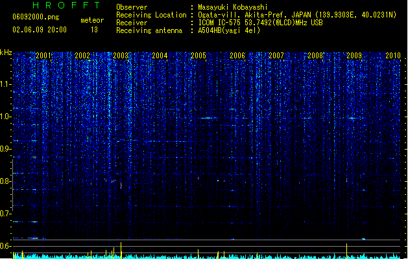
Task: Select antenna value A504HB(yagi 4el)
Action: [x=229, y=30]
